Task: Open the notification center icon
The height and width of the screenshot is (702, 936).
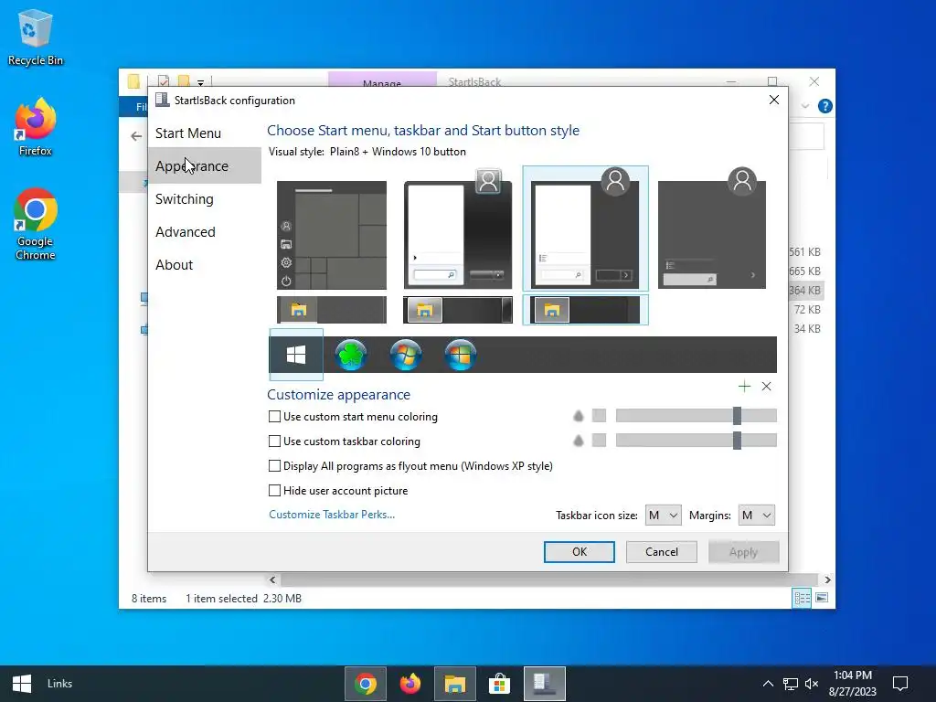Action: click(x=900, y=684)
